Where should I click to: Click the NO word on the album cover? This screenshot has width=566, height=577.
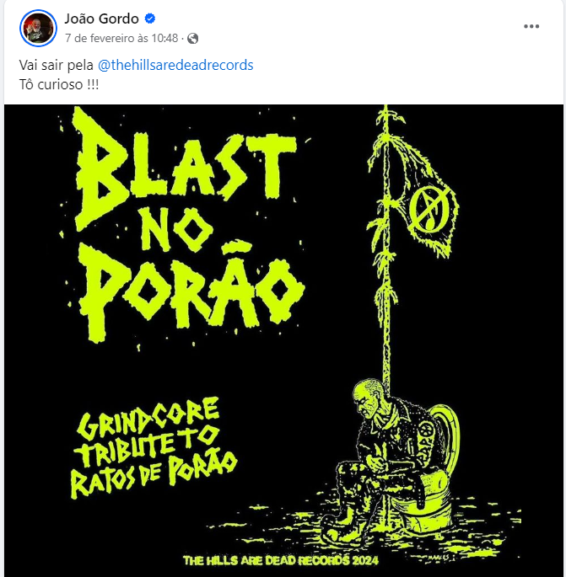(177, 230)
